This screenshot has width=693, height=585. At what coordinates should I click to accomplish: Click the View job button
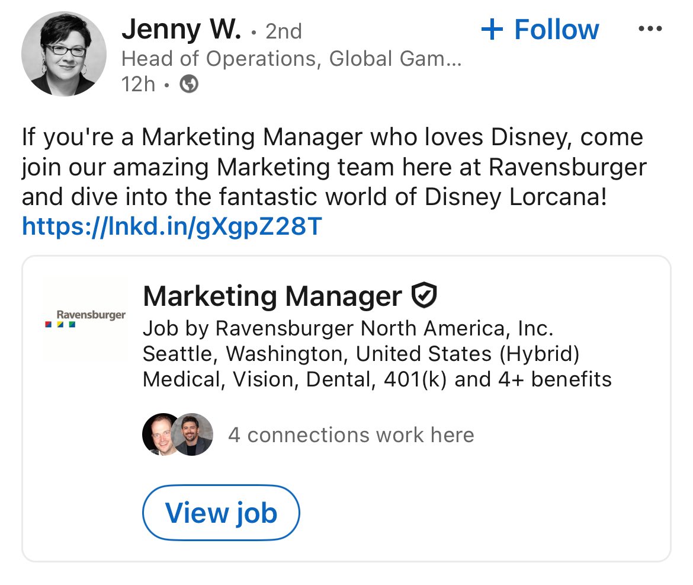pos(221,513)
